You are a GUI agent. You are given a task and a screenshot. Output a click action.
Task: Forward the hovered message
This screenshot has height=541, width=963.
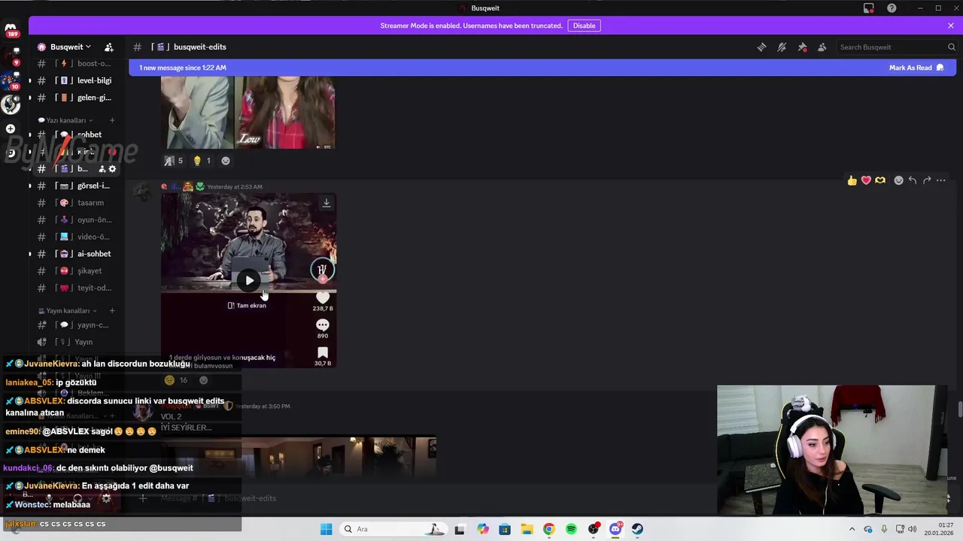(x=927, y=180)
